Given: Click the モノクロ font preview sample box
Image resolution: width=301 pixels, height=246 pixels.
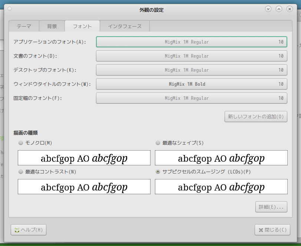Looking at the screenshot, I should pos(84,158).
